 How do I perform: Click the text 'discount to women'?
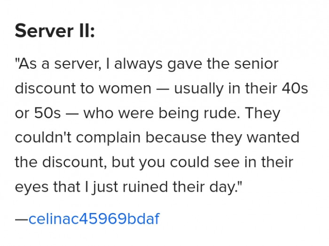[81, 89]
